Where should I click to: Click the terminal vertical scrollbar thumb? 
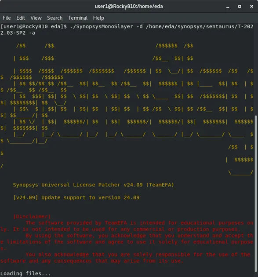256,194
